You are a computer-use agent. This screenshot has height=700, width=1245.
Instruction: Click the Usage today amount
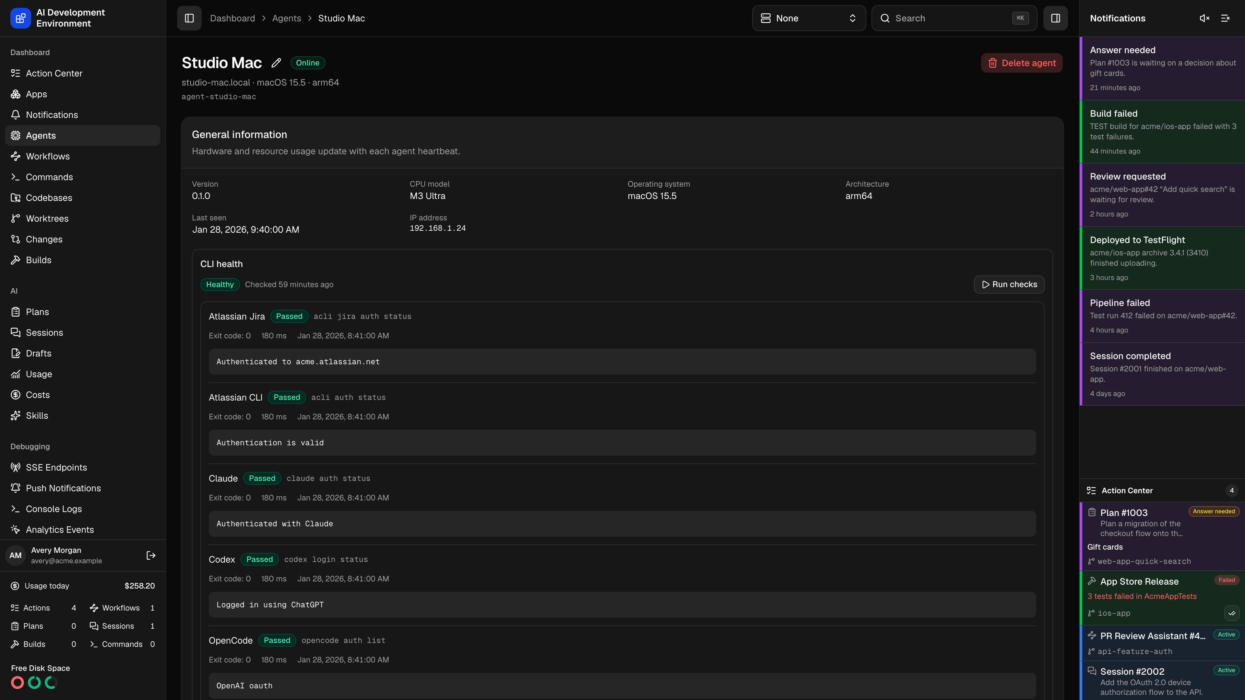(x=140, y=586)
